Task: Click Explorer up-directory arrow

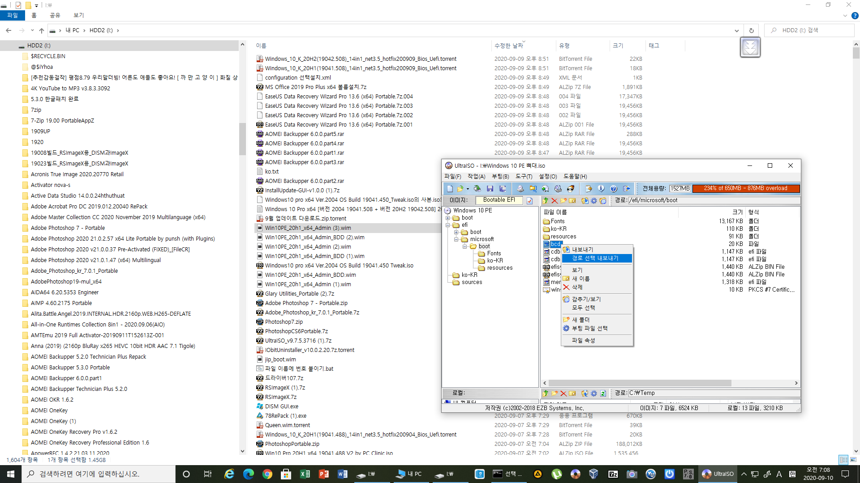Action: (42, 30)
